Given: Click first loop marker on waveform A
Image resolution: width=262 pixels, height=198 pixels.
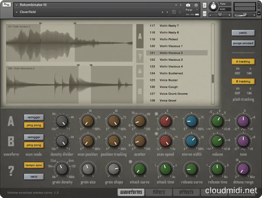Looking at the screenshot, I should coord(40,24).
